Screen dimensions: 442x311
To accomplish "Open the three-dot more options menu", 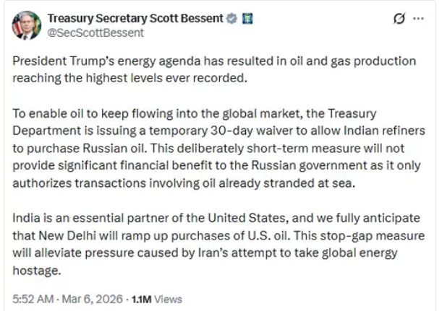I will pyautogui.click(x=420, y=19).
